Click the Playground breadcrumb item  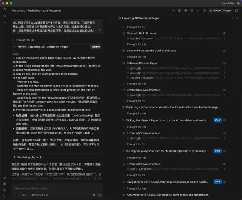click(18, 10)
